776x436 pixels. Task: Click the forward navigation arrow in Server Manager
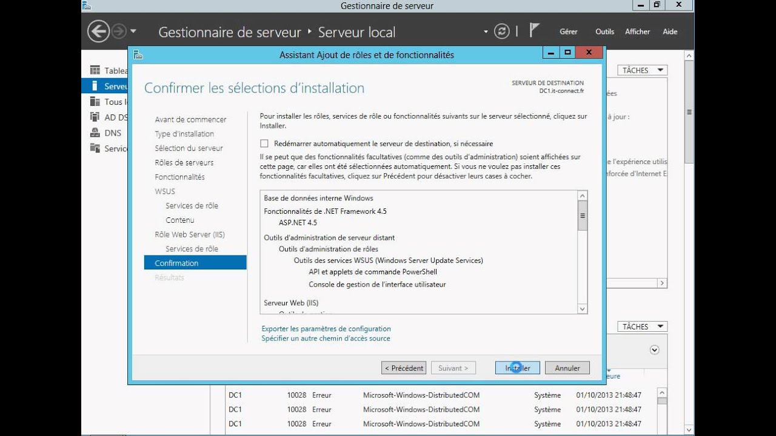click(x=119, y=31)
